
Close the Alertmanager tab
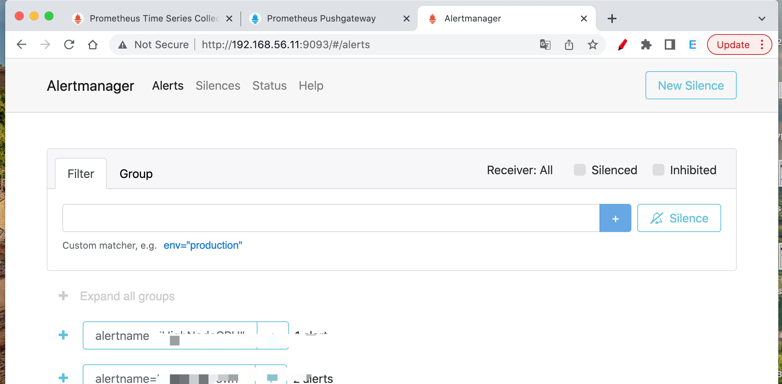tap(584, 19)
